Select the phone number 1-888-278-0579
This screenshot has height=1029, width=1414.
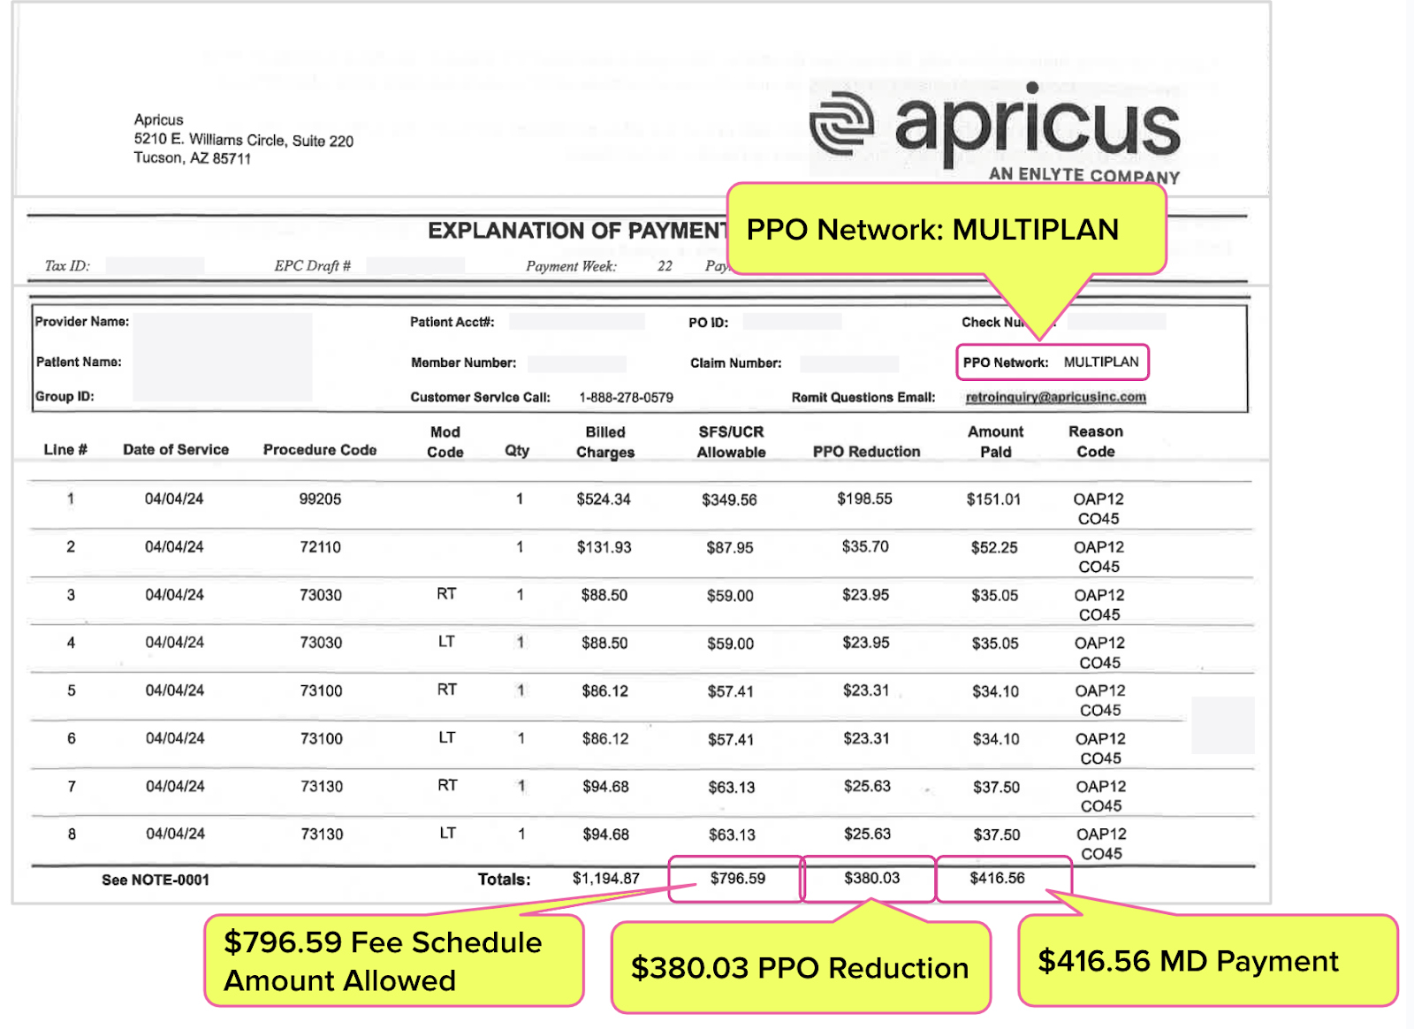coord(626,398)
